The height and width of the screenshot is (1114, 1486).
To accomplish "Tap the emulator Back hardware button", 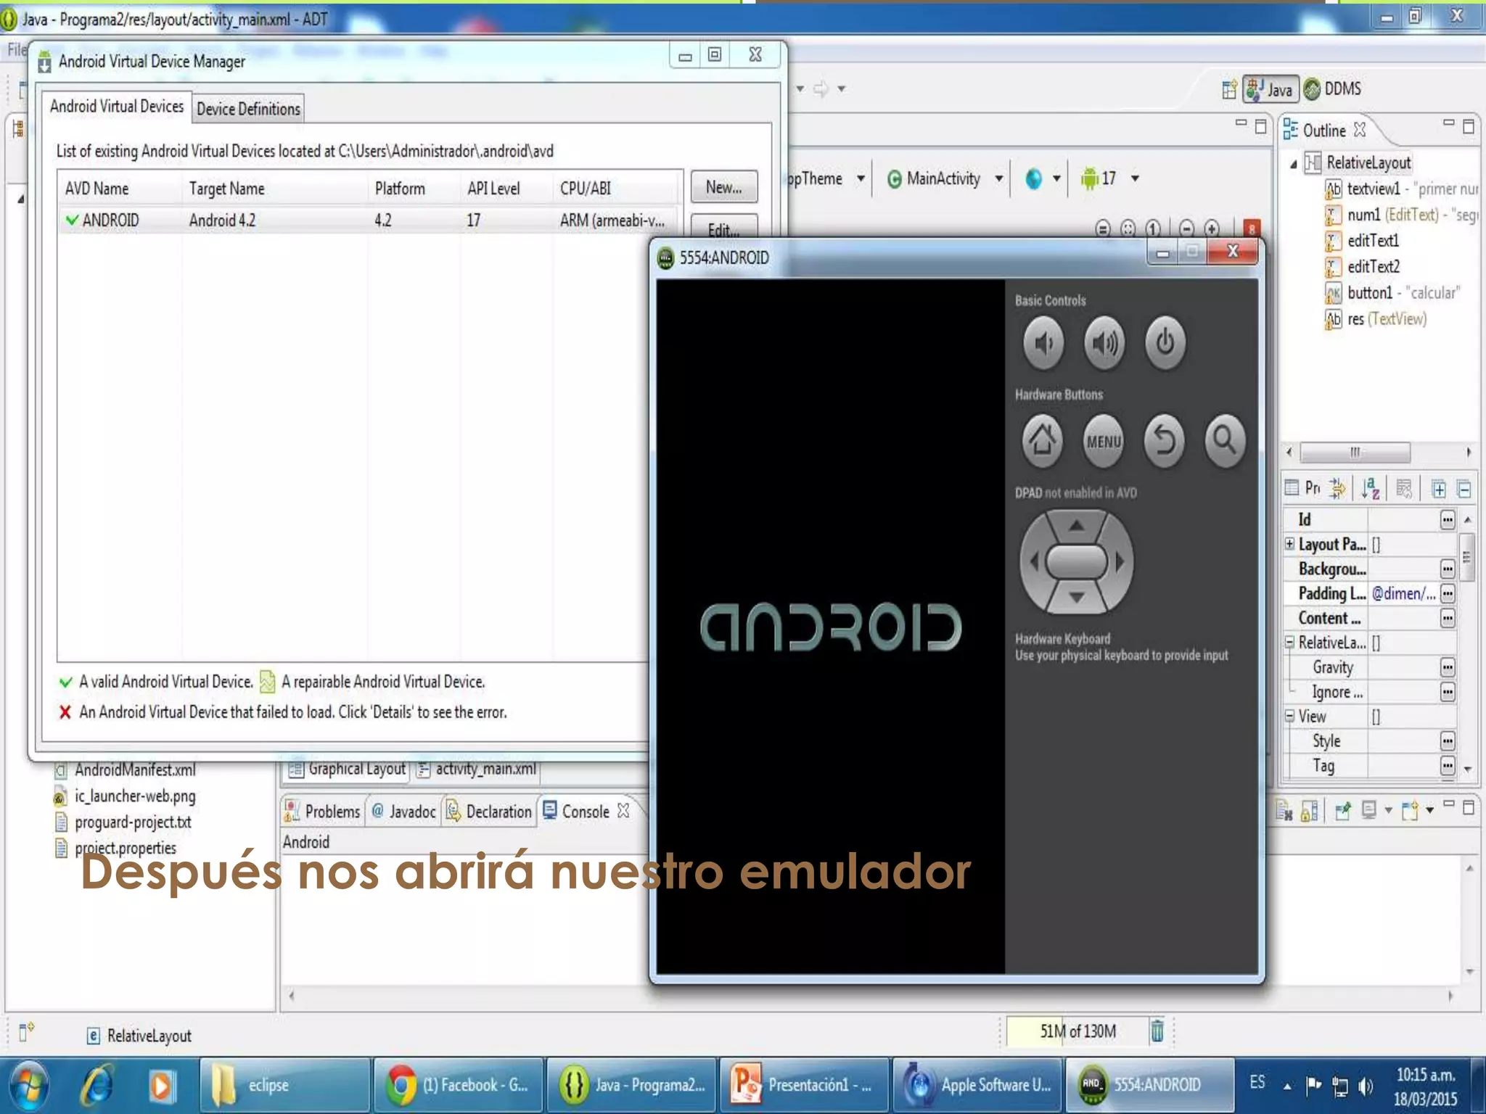I will (1165, 440).
